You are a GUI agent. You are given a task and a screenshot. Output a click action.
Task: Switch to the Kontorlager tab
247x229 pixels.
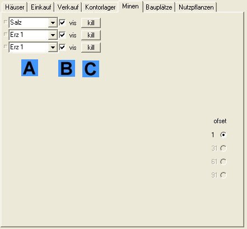[100, 7]
